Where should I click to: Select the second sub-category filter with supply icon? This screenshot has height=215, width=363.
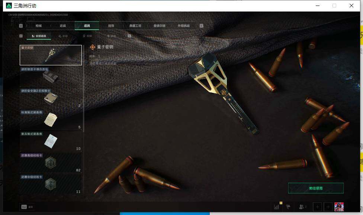pyautogui.click(x=63, y=36)
